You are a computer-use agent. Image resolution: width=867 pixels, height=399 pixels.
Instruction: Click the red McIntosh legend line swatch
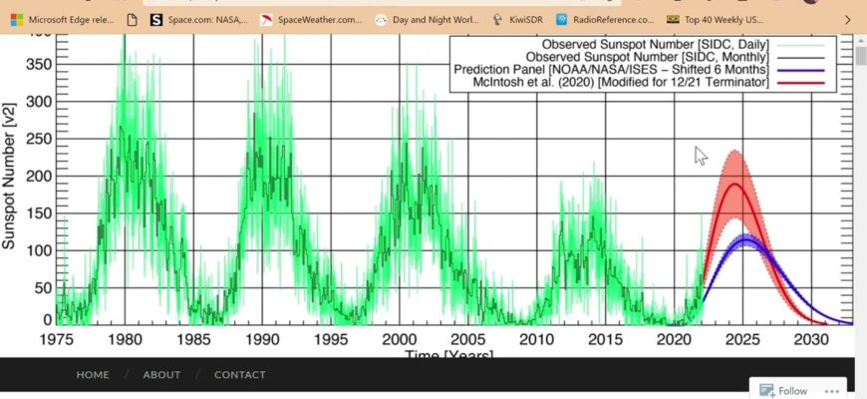pos(799,83)
